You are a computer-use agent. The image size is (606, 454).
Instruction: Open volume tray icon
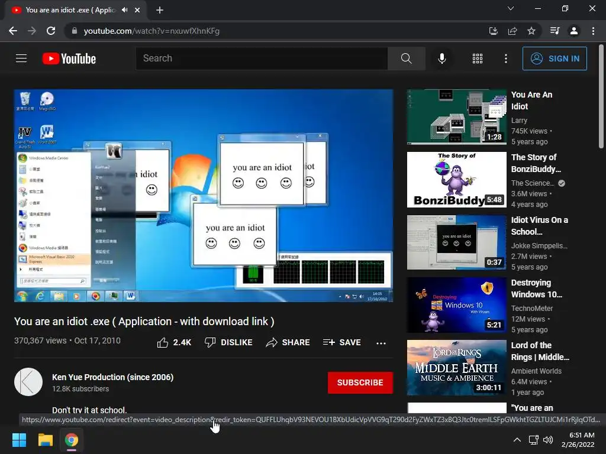click(x=547, y=440)
